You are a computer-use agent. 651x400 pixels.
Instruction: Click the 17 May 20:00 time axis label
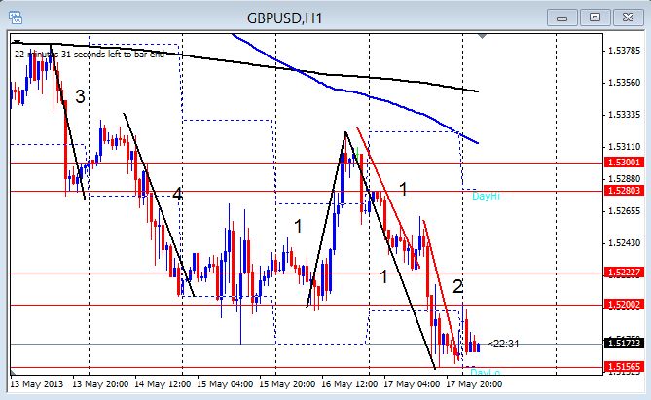tap(474, 383)
